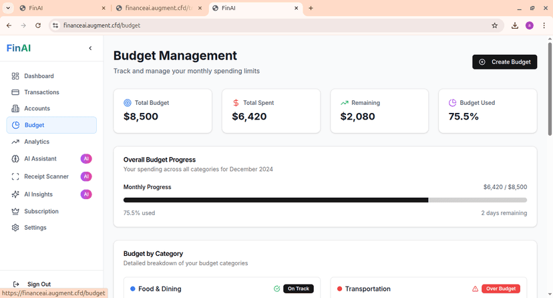Collapse the FinAI sidebar with chevron
553x298 pixels.
[x=90, y=48]
